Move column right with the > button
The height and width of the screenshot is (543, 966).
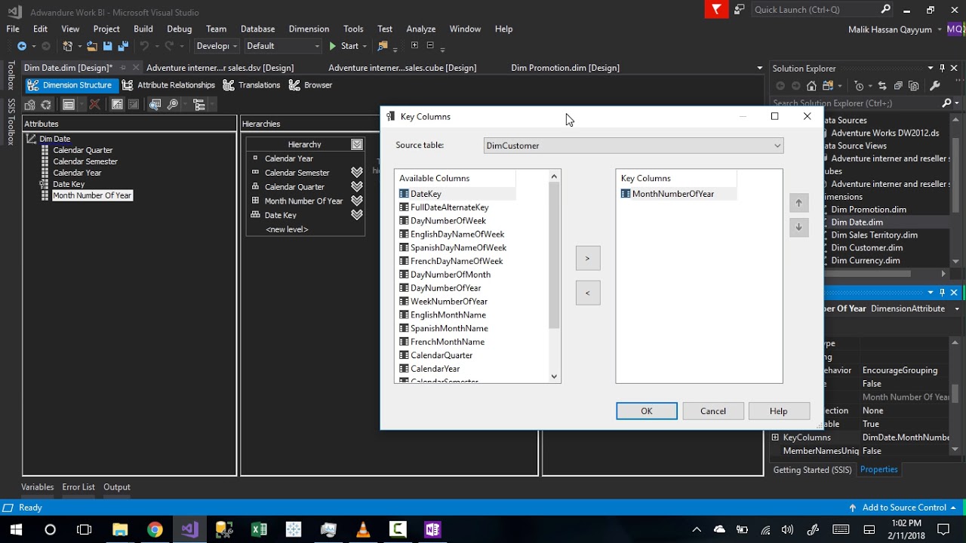587,258
